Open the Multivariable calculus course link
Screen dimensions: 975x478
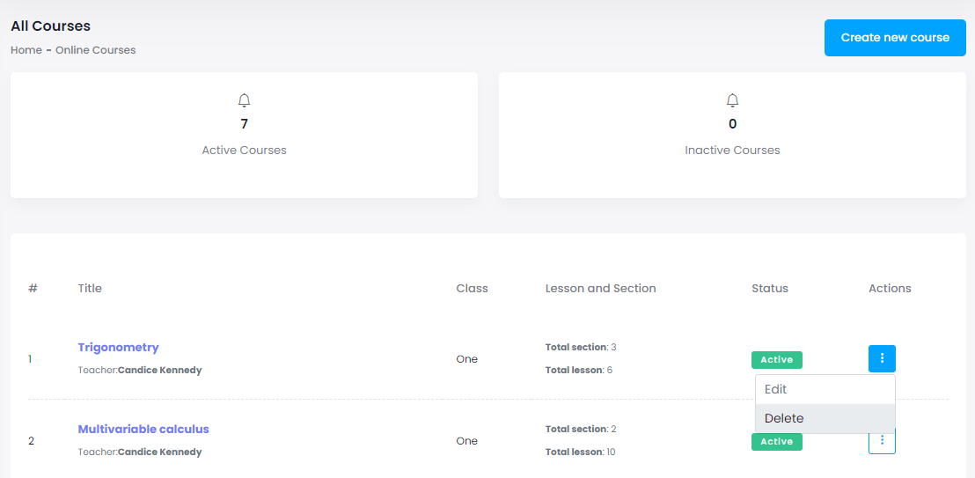(143, 429)
